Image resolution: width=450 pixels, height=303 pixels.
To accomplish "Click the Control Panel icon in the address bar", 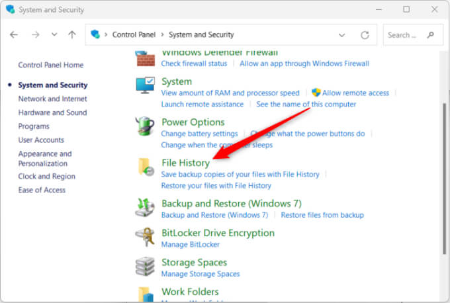I will (x=95, y=34).
